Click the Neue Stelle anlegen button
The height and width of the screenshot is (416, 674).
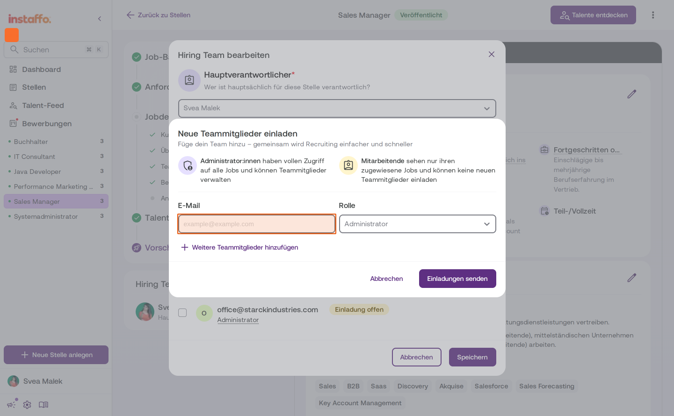pyautogui.click(x=56, y=355)
